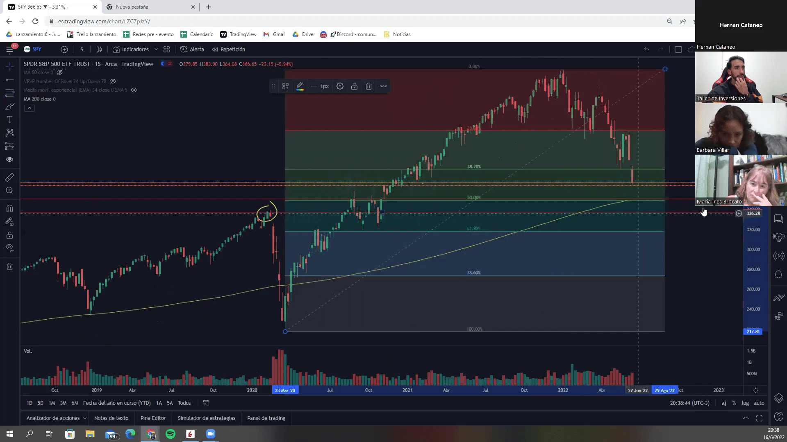
Task: Collapse the indicator legend chevron
Action: click(x=29, y=108)
